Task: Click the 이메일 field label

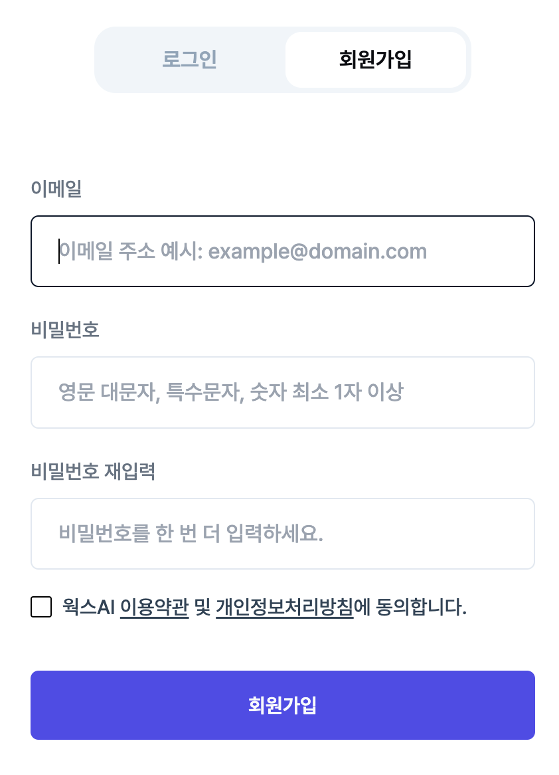Action: click(56, 188)
